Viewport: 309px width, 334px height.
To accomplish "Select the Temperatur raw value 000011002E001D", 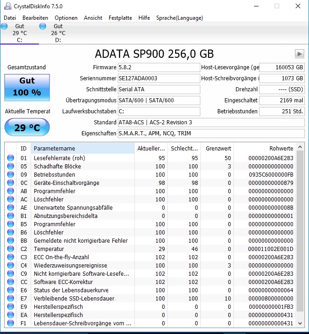I will 270,249.
